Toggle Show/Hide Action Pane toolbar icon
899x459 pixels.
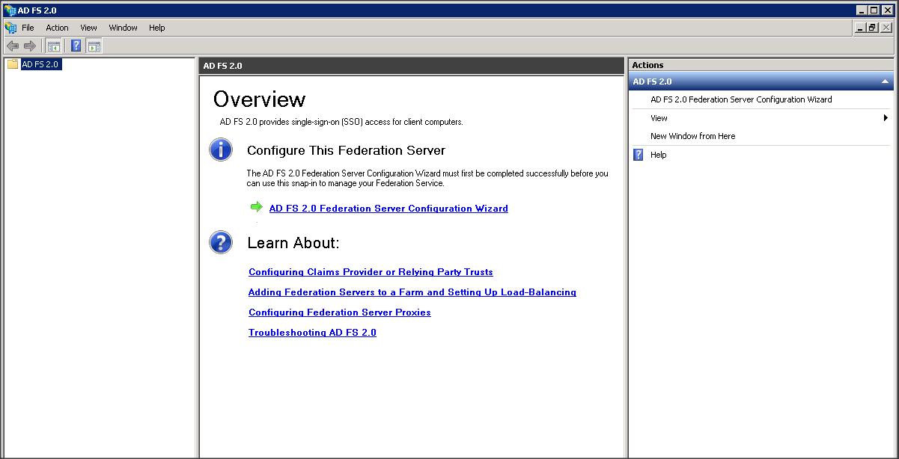point(94,46)
